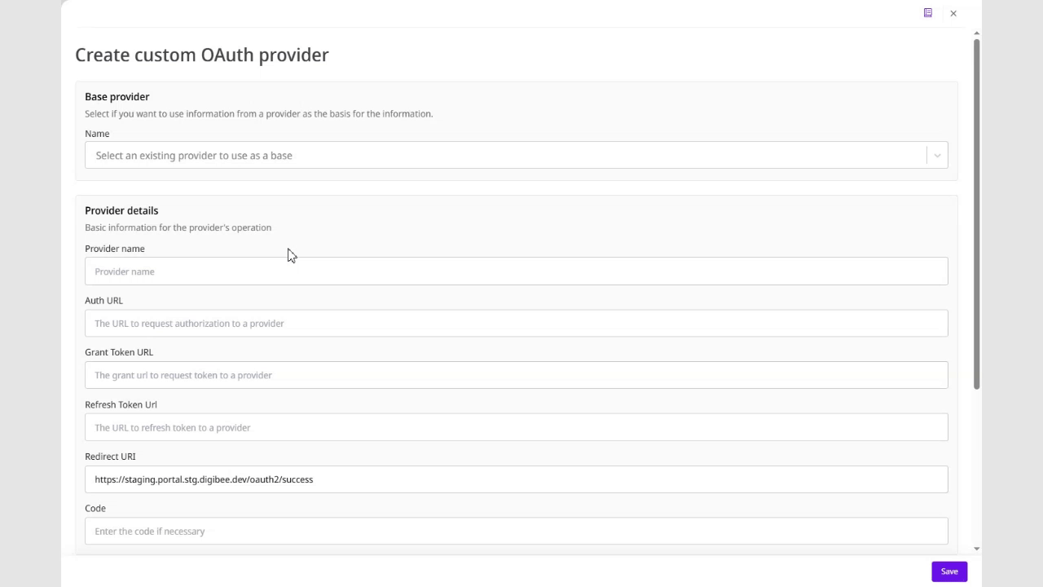1043x587 pixels.
Task: Select the Grant Token URL input box
Action: click(x=516, y=375)
